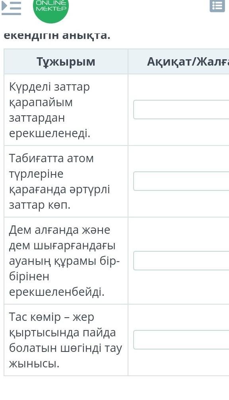Click the instruction text 'екендігін анықта.'

coord(57,35)
